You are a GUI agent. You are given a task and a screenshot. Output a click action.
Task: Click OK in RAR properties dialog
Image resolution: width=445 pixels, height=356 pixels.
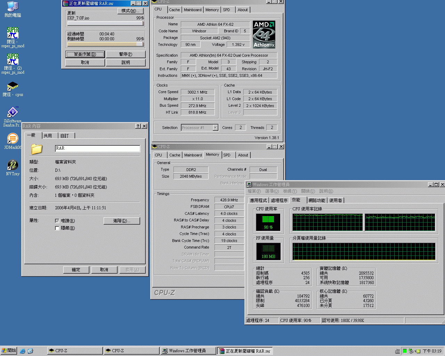coord(76,270)
